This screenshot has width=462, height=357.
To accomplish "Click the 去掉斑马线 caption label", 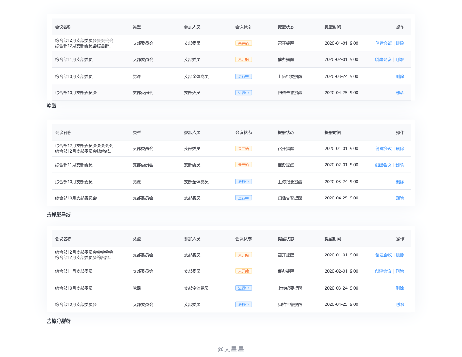I will tap(58, 215).
